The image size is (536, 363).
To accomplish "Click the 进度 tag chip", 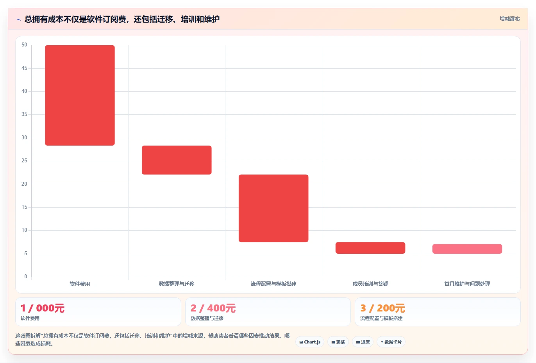I will (x=363, y=342).
